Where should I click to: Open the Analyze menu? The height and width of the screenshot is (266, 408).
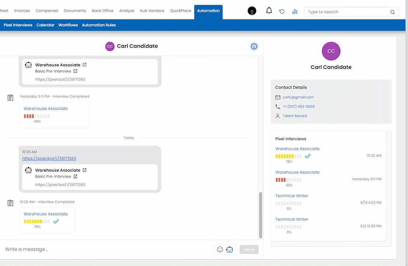127,11
